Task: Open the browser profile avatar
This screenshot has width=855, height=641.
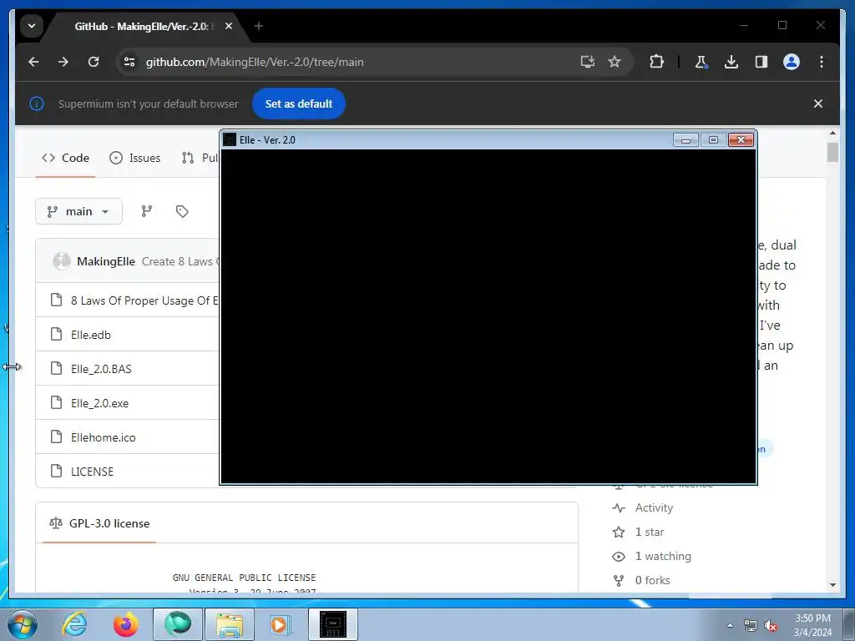Action: coord(792,62)
